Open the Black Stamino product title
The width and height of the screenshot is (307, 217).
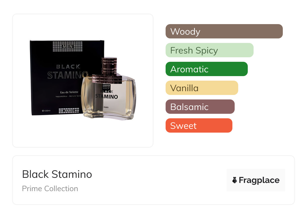(x=57, y=174)
